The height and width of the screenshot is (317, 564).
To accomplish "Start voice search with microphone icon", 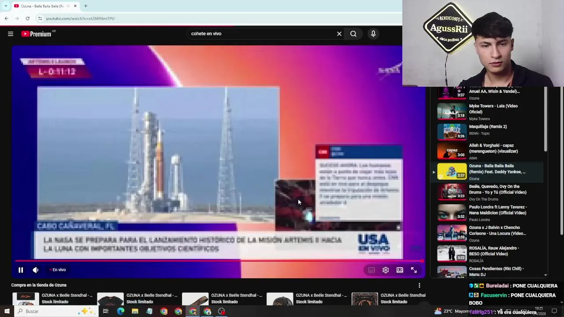I will pos(373,34).
